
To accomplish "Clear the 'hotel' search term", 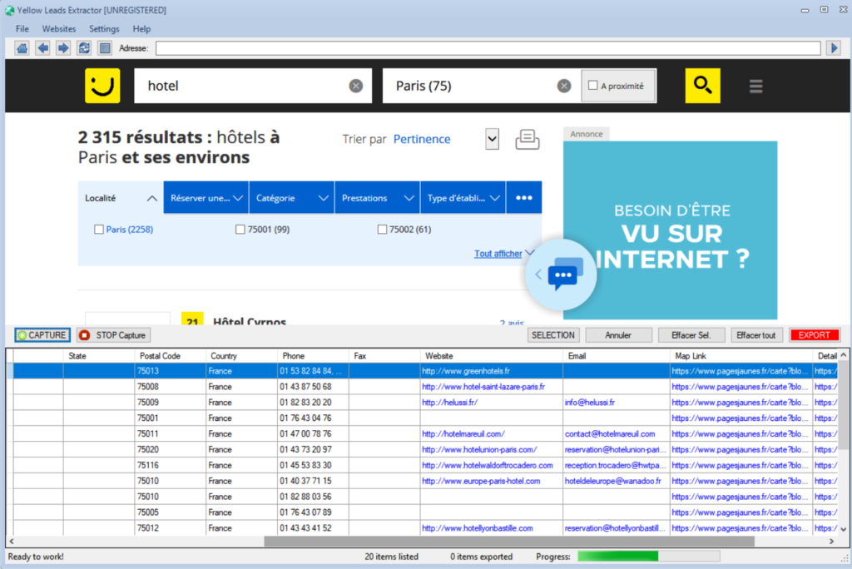I will (356, 86).
